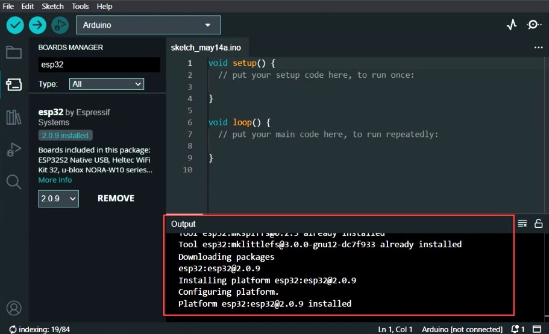This screenshot has height=334, width=549.
Task: Open the Library Manager sidebar icon
Action: tap(14, 118)
